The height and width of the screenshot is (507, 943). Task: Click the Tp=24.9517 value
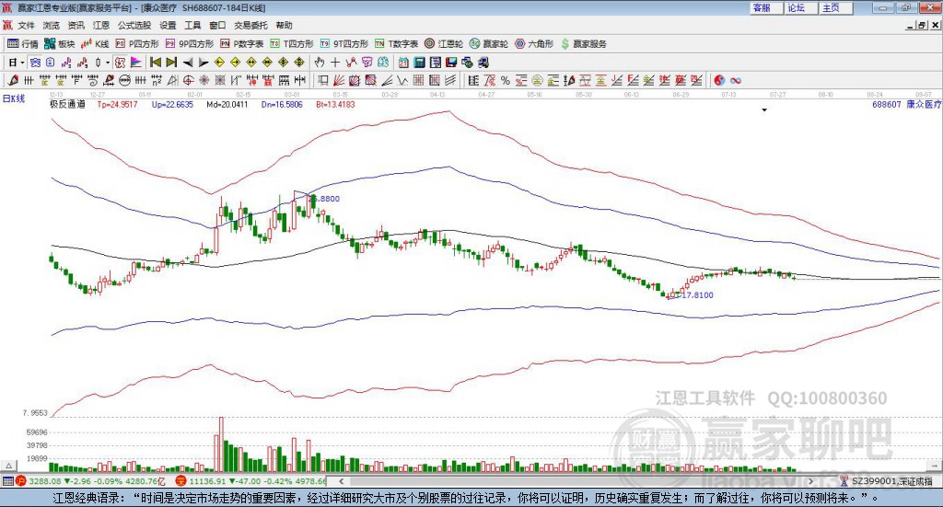point(117,104)
